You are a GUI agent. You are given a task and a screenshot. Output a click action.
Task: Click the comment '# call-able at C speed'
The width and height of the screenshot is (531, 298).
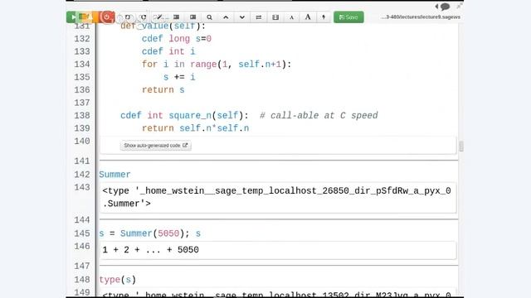click(319, 115)
